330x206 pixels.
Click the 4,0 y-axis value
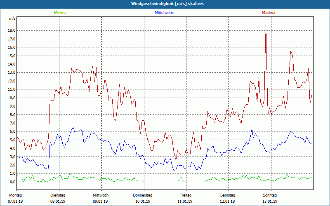click(x=13, y=148)
